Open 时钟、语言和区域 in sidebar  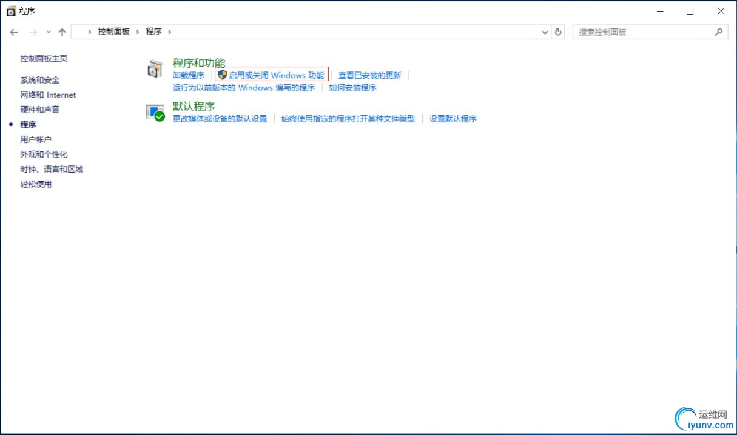click(x=52, y=169)
